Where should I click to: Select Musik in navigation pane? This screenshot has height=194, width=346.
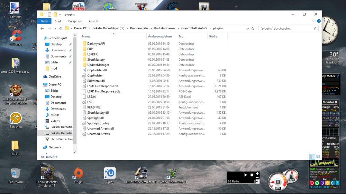coord(55,115)
